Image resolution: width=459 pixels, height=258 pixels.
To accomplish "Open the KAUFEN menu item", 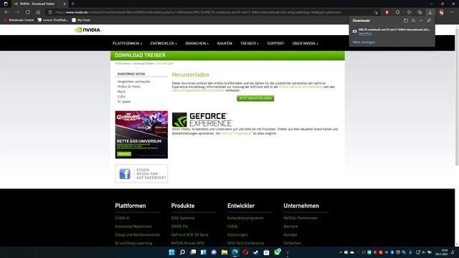I will (x=224, y=43).
